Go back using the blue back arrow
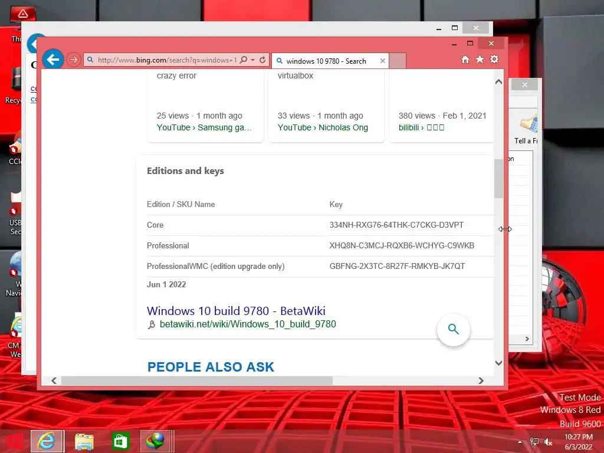604x453 pixels. (x=52, y=60)
